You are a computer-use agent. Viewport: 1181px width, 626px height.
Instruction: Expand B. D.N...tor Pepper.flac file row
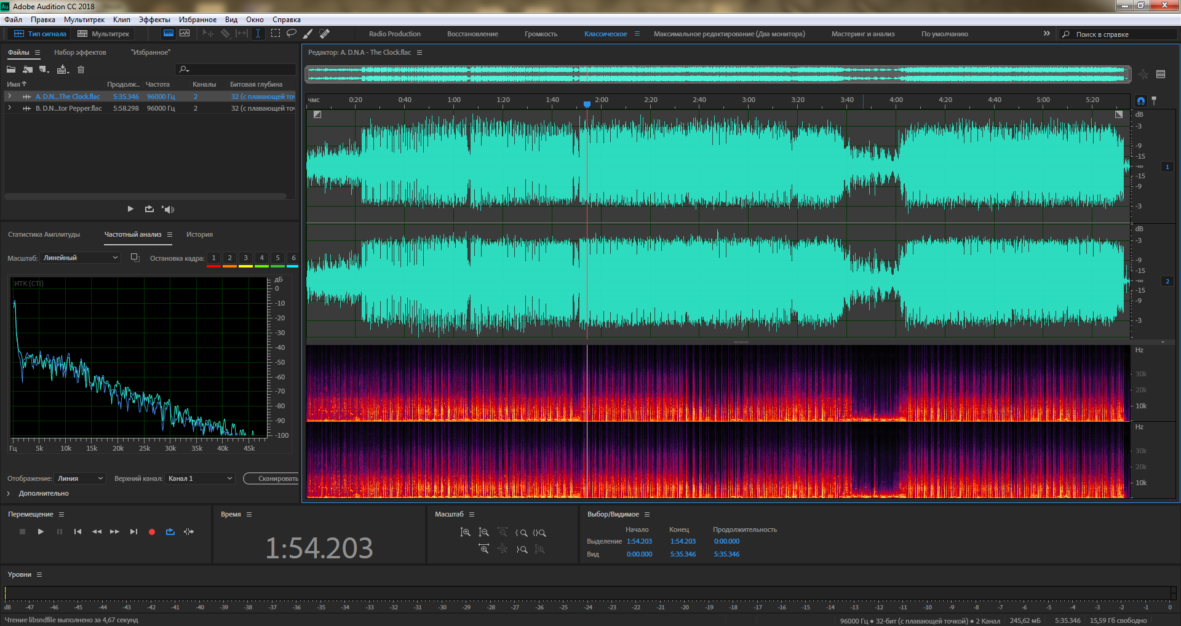tap(9, 108)
